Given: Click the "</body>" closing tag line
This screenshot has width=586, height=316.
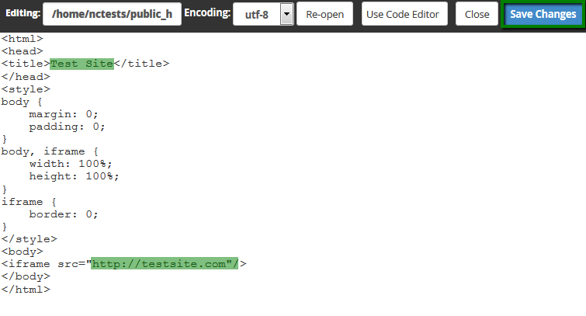Looking at the screenshot, I should click(26, 276).
